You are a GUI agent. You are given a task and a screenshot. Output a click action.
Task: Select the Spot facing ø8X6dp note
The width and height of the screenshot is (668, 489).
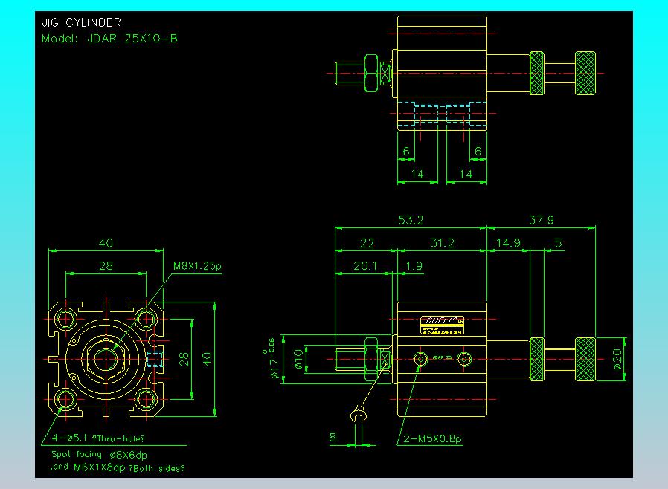pyautogui.click(x=99, y=455)
